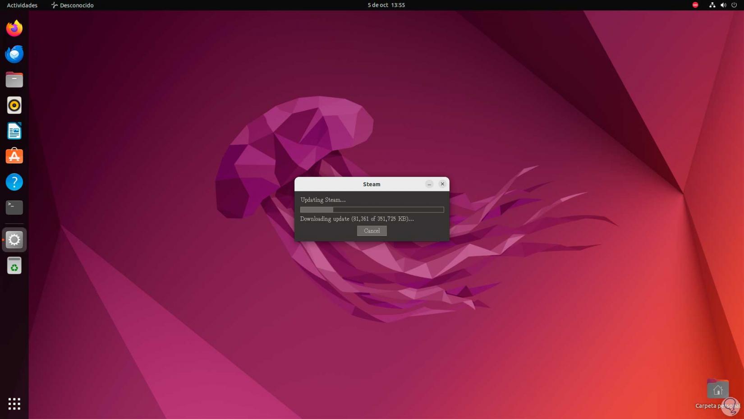Open the Trash in dock
744x419 pixels.
coord(14,266)
